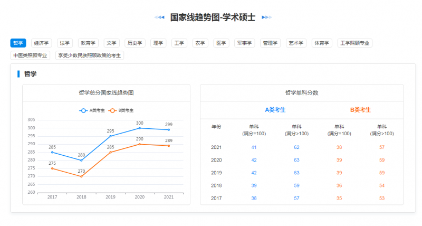Select the 享受少数民族照顾政策的考生 tab
This screenshot has width=422, height=226.
click(x=90, y=55)
